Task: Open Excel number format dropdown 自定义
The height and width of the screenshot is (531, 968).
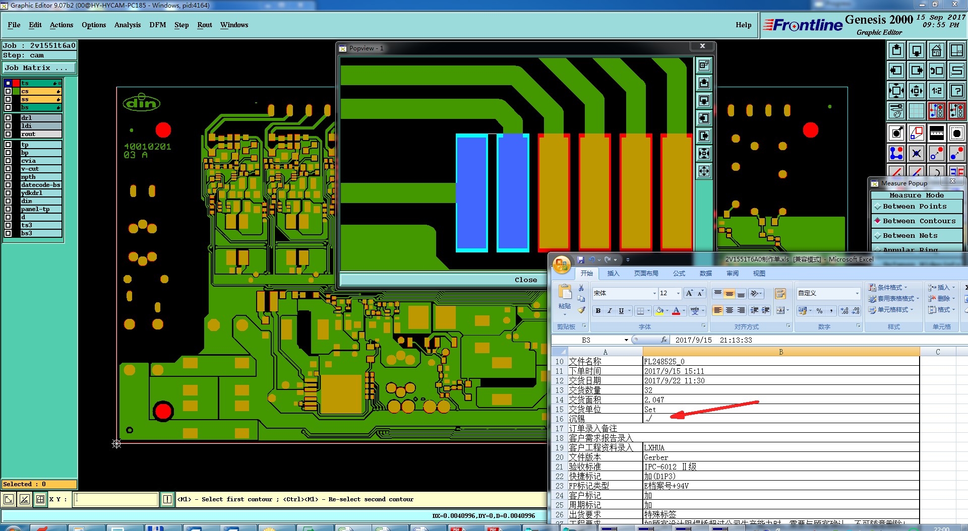Action: [x=857, y=293]
